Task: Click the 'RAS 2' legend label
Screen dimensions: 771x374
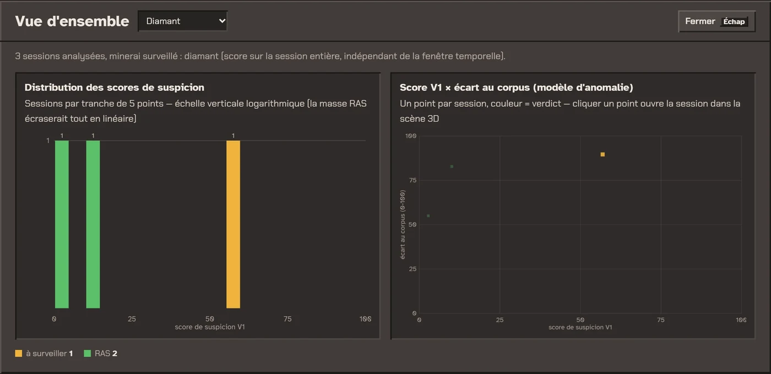Action: pyautogui.click(x=106, y=354)
